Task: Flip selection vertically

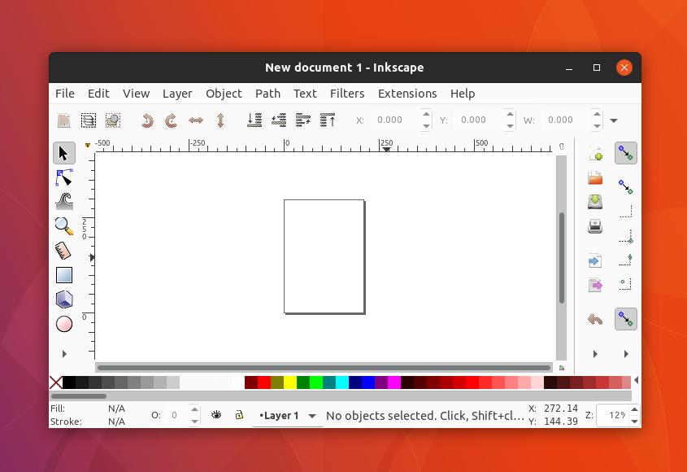Action: click(x=220, y=120)
